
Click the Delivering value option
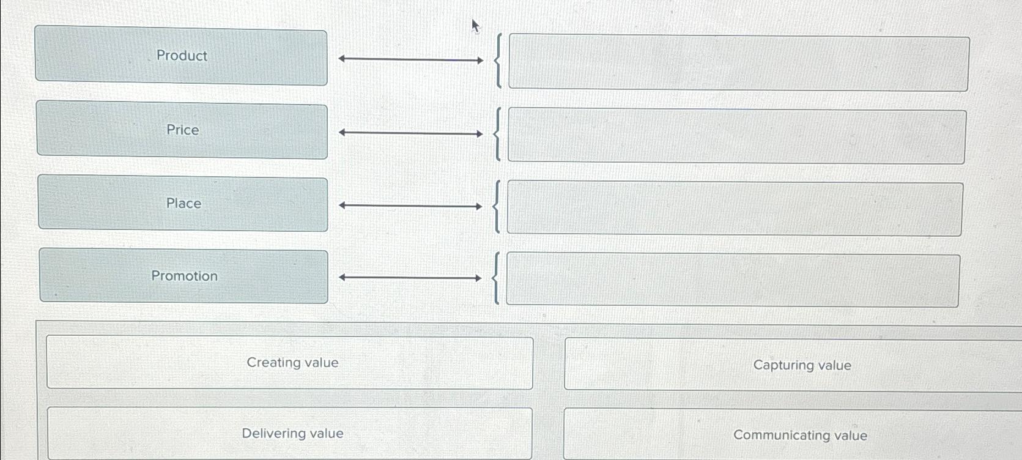point(292,432)
